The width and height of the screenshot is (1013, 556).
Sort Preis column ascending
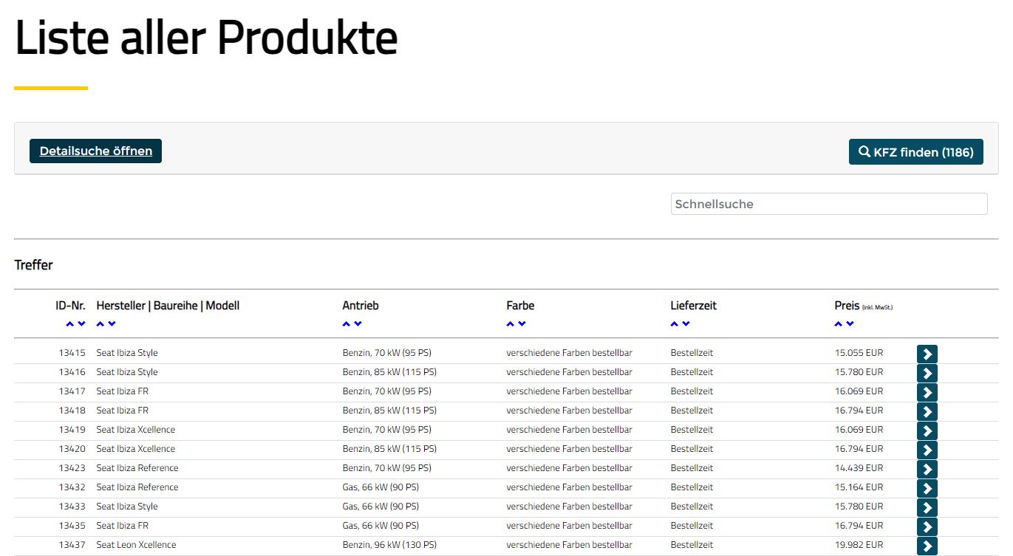[x=838, y=324]
